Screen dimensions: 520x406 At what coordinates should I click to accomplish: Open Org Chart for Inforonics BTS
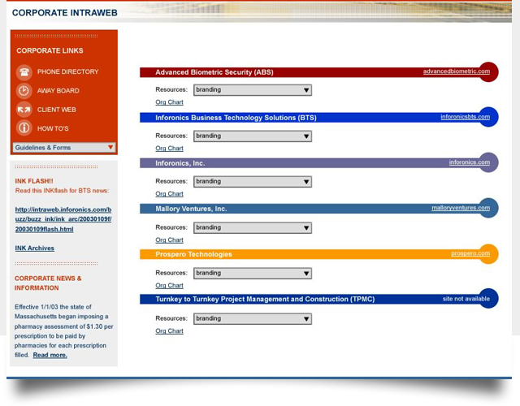click(x=169, y=148)
